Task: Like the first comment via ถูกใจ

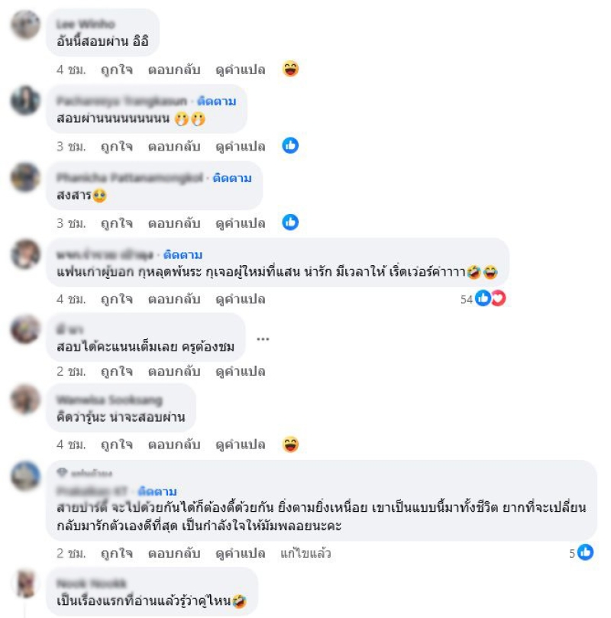Action: pyautogui.click(x=117, y=70)
